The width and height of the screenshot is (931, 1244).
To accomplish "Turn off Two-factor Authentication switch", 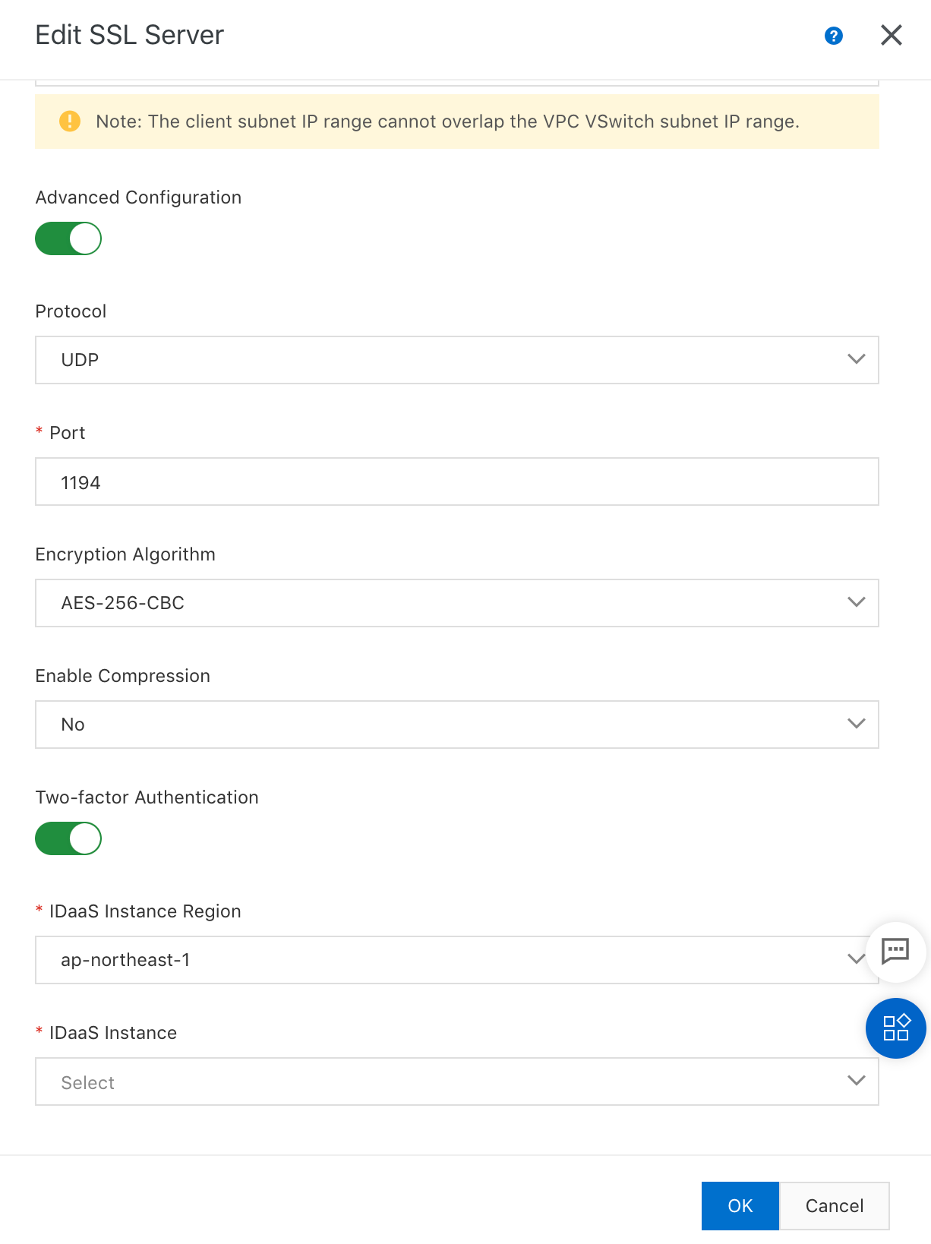I will pos(68,838).
